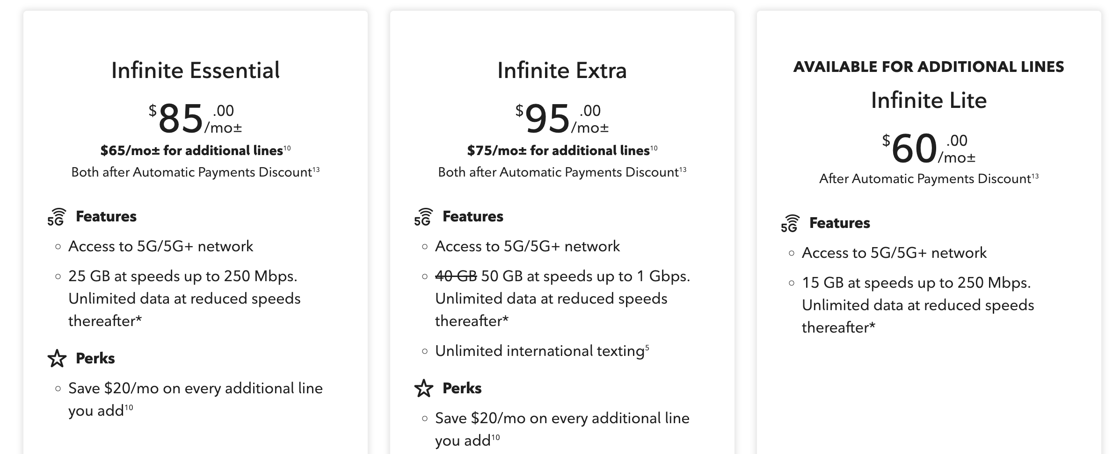Click the crossed-out 40 GB text
Screen dimensions: 1120x454
coord(456,277)
